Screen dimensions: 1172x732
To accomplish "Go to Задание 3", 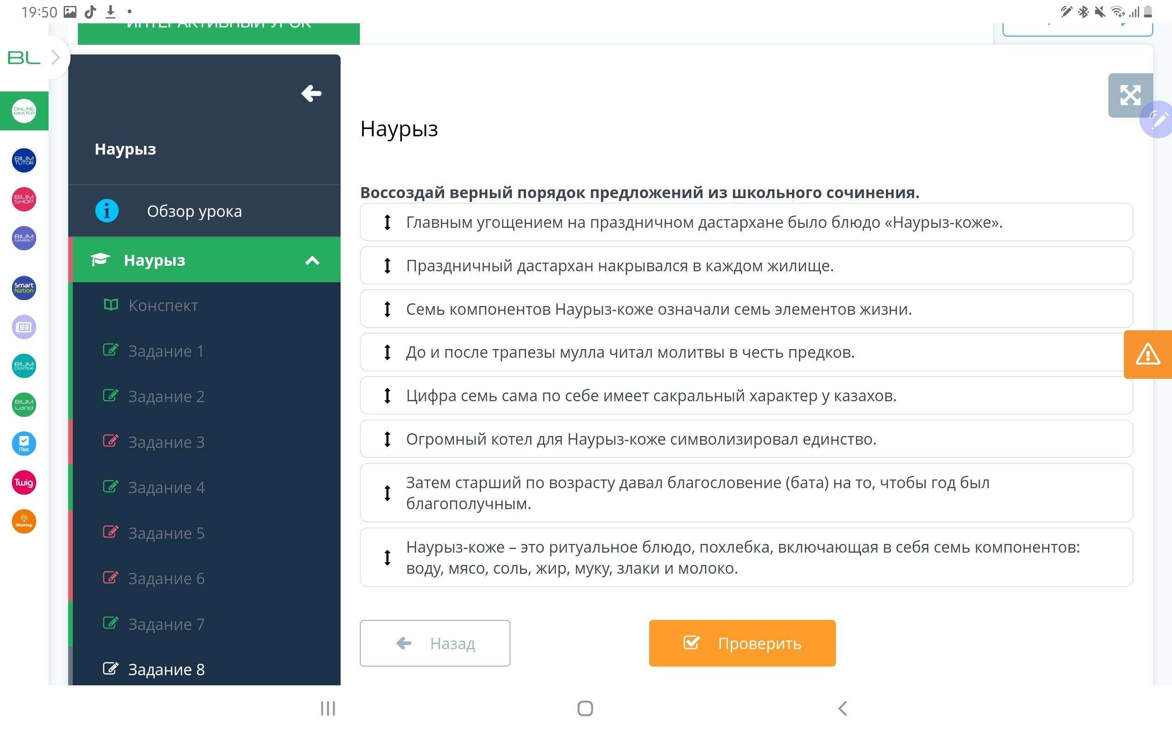I will pos(166,442).
